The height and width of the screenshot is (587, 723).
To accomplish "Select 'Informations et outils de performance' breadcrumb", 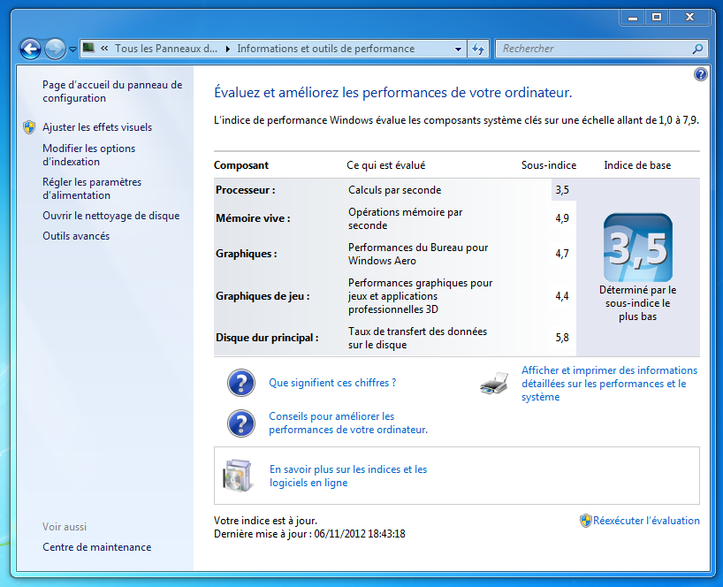I will pyautogui.click(x=325, y=50).
